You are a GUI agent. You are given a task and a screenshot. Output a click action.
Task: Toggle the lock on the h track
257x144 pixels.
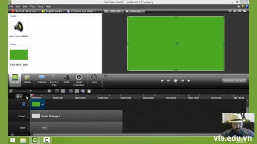(x=28, y=106)
